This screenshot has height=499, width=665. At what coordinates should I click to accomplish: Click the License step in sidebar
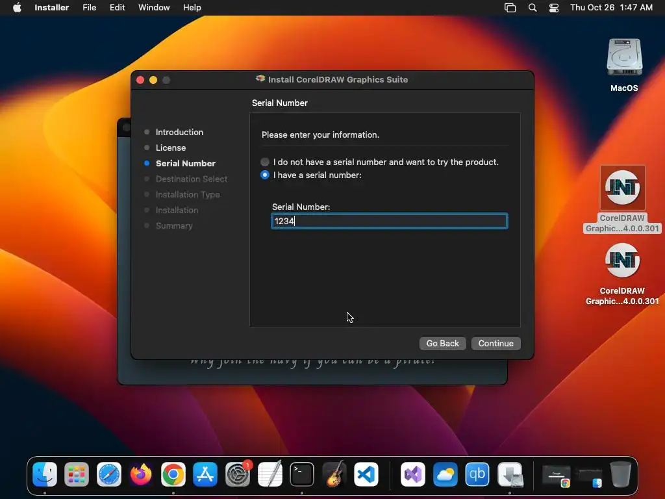click(171, 147)
